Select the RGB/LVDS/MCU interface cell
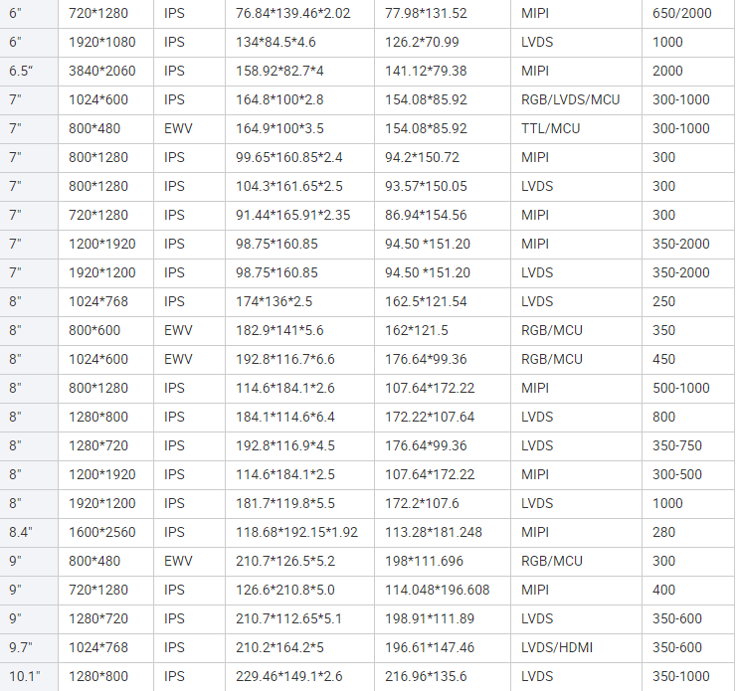Viewport: 738px width, 691px height. click(x=570, y=99)
